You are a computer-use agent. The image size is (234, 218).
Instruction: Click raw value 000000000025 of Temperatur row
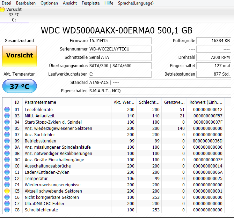click(208, 178)
